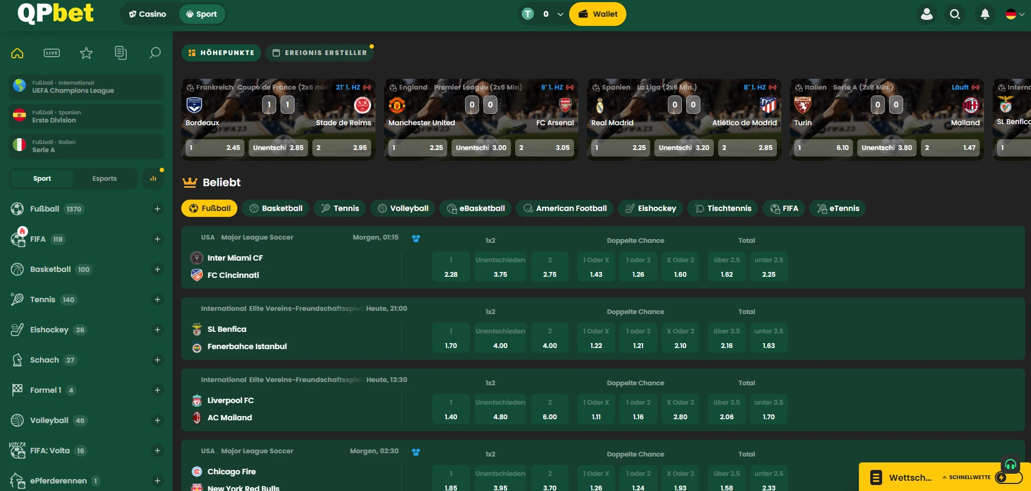Screen dimensions: 1031x491
Task: Go to QPbet logo homepage
Action: click(56, 13)
